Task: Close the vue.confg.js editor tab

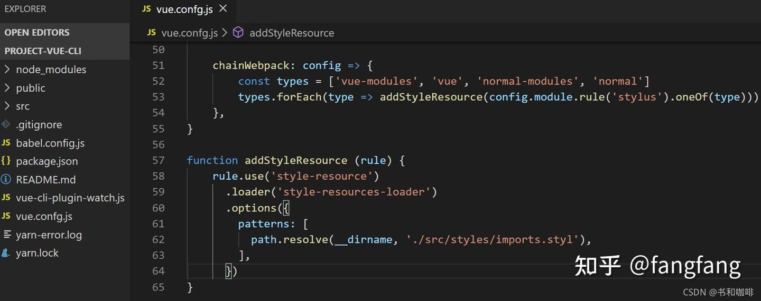Action: (x=223, y=8)
